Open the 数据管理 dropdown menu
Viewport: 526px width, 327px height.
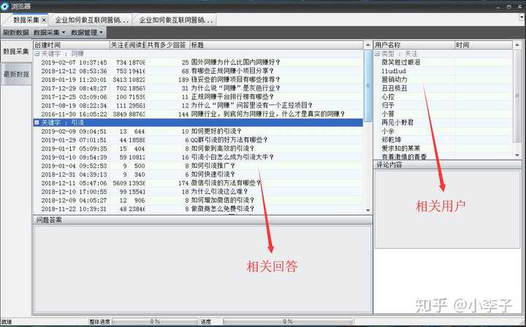(x=87, y=33)
